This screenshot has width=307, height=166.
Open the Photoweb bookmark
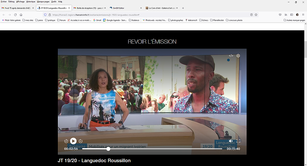(x=154, y=20)
